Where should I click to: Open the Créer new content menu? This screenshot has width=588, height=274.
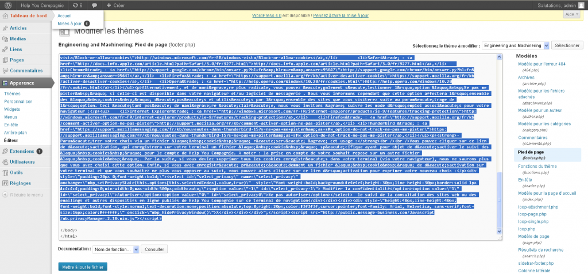pos(115,6)
